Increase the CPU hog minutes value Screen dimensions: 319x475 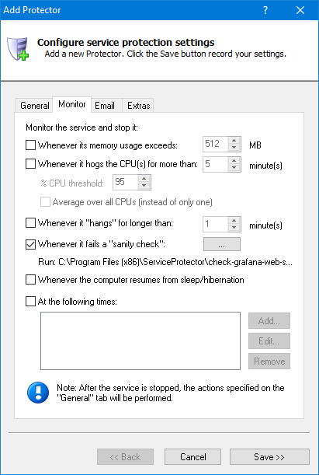tap(234, 161)
